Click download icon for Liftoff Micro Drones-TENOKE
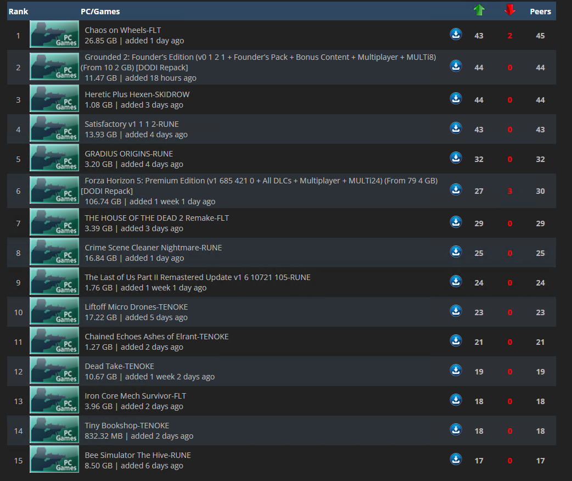 coord(456,311)
